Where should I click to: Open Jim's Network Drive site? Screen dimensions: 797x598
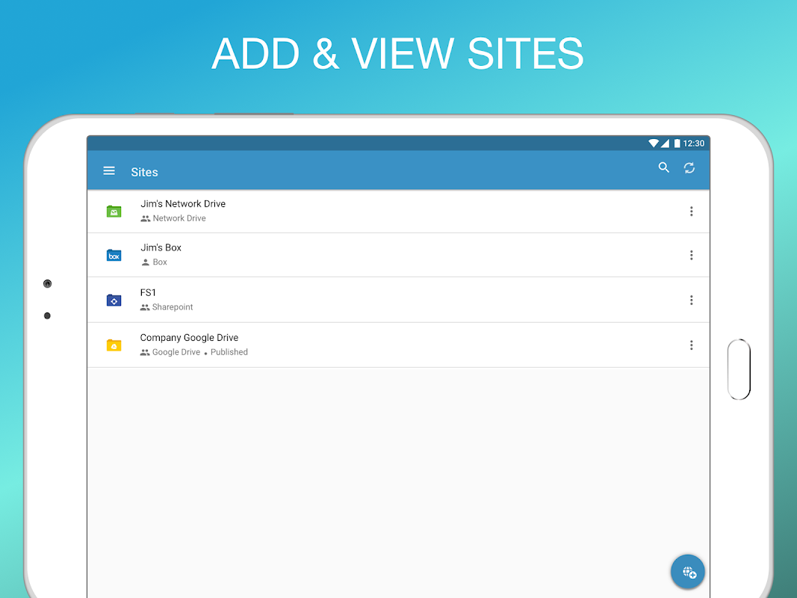[399, 211]
